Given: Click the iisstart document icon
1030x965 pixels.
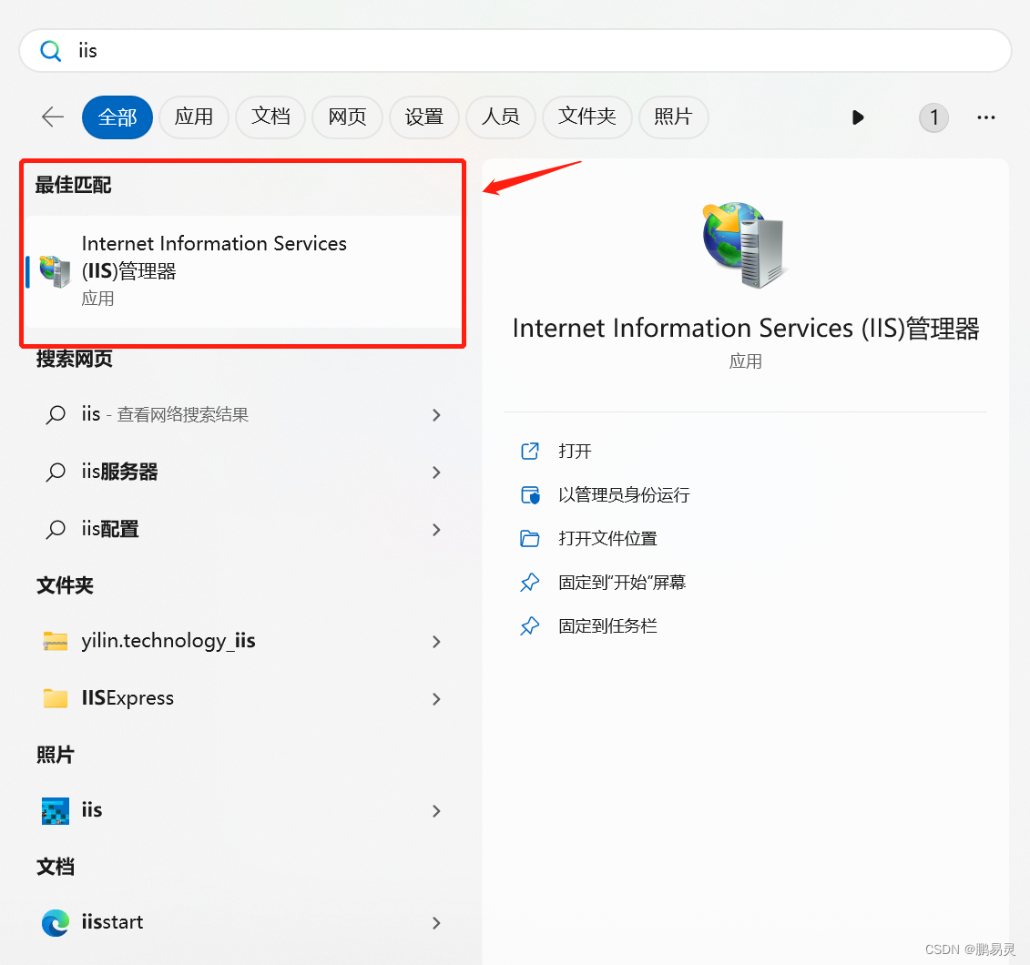Looking at the screenshot, I should point(56,922).
